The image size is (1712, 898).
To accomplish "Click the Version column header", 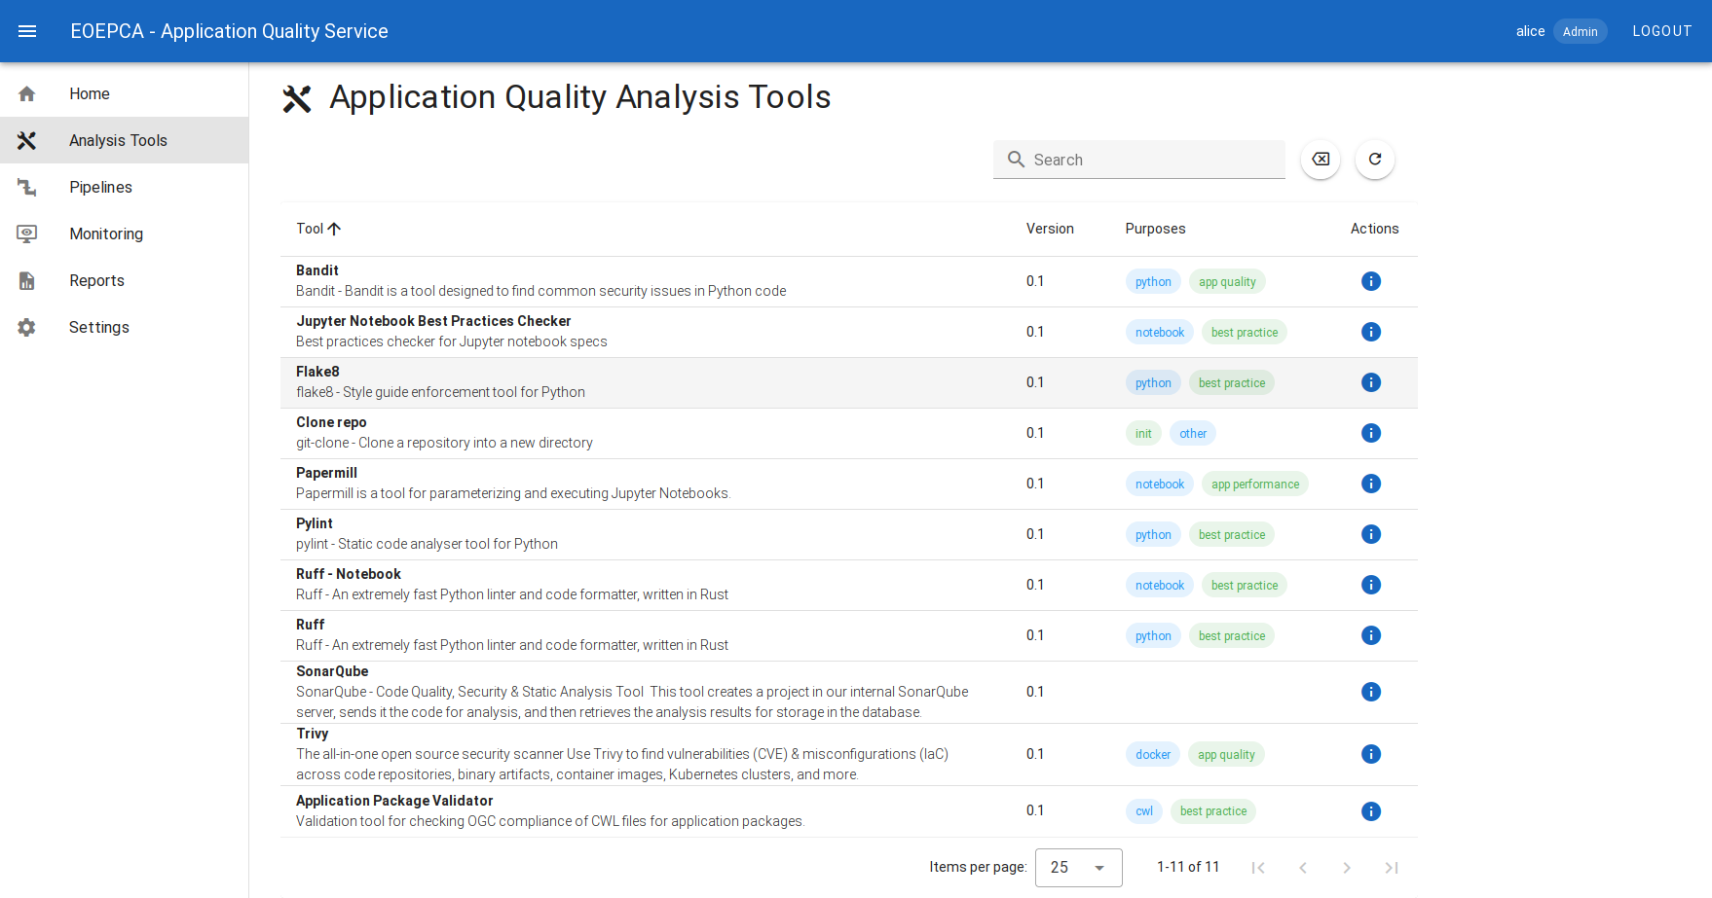I will click(1050, 229).
